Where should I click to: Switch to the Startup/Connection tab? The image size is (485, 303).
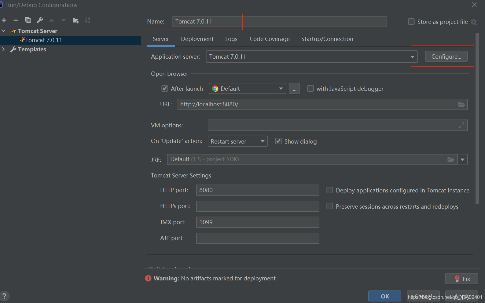pyautogui.click(x=327, y=39)
